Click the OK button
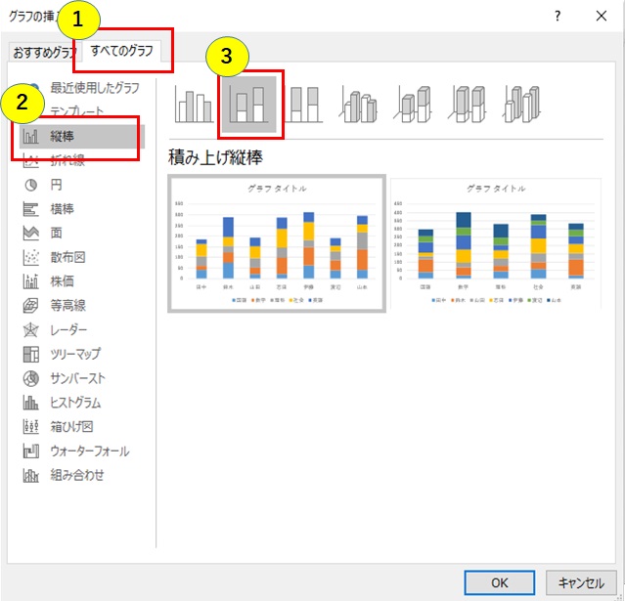Screen dimensions: 625x601 tap(500, 582)
